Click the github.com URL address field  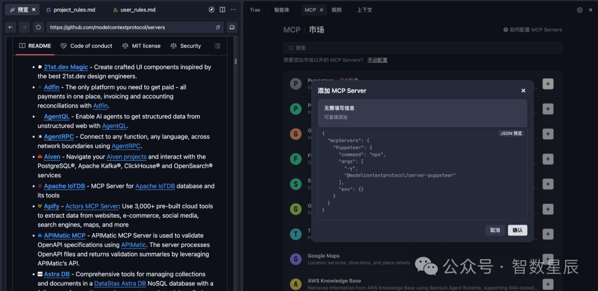130,27
